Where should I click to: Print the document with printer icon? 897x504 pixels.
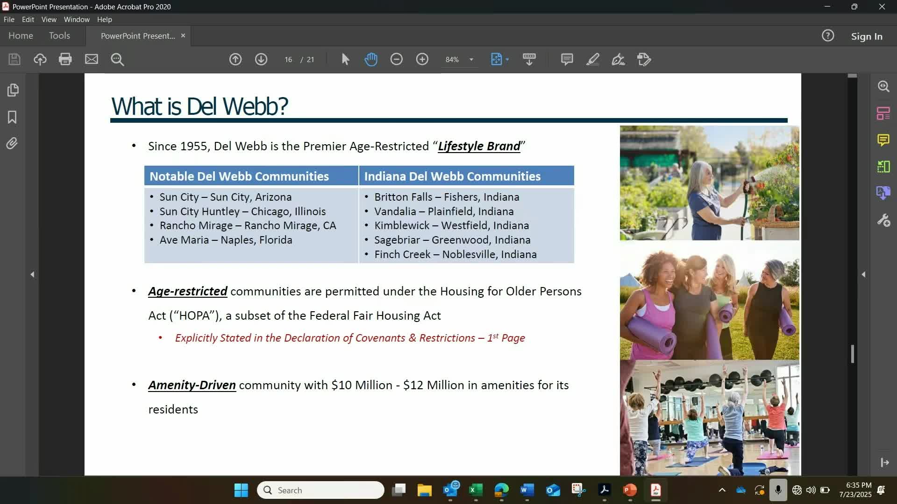(65, 59)
